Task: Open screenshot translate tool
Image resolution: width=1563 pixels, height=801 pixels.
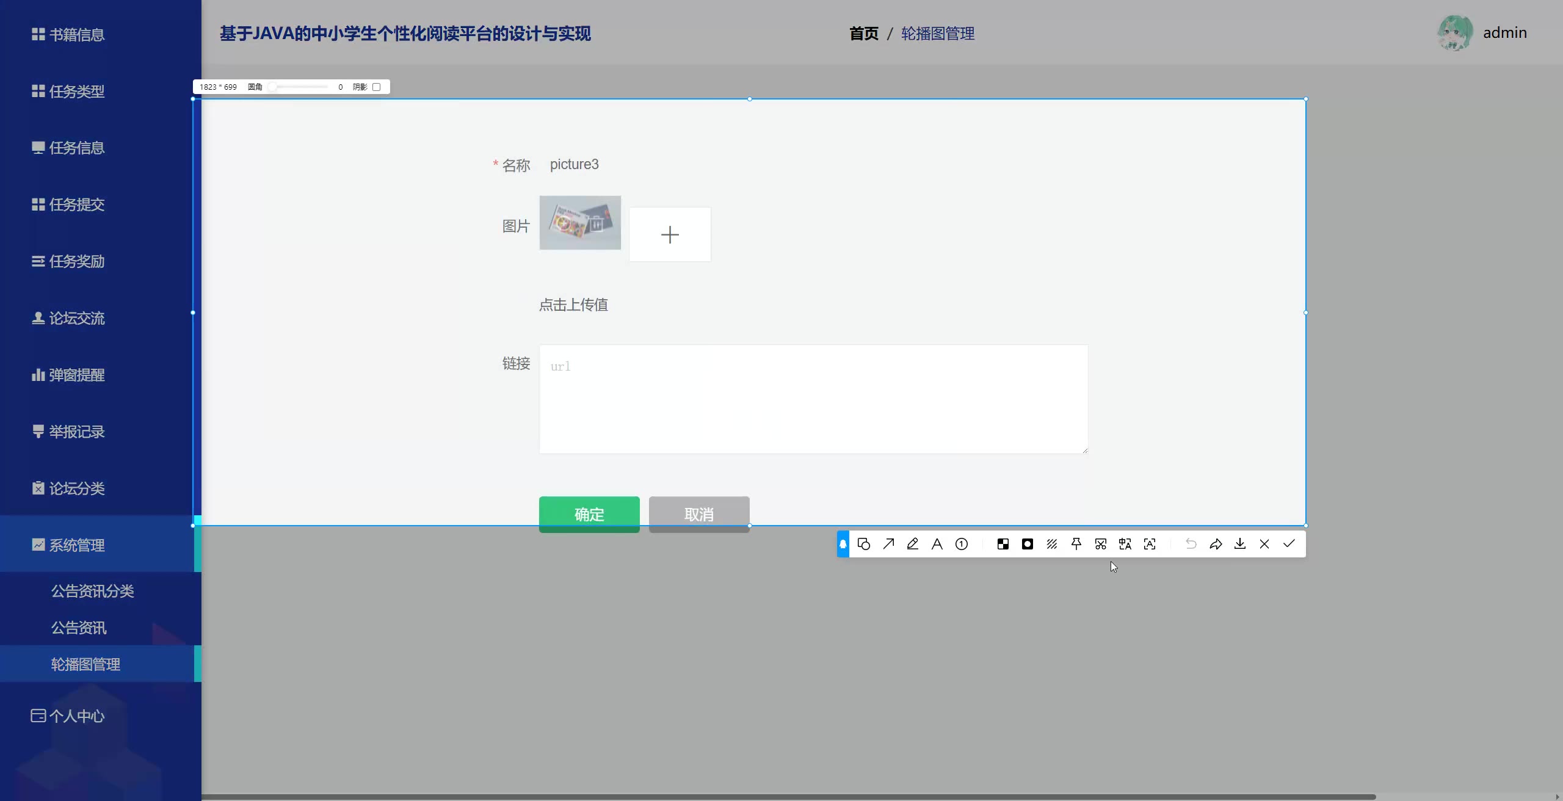Action: (1125, 544)
